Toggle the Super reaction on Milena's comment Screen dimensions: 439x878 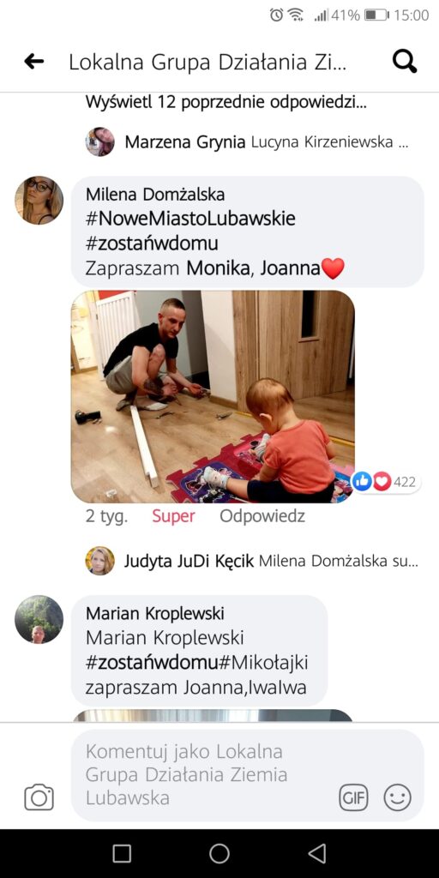(x=173, y=515)
